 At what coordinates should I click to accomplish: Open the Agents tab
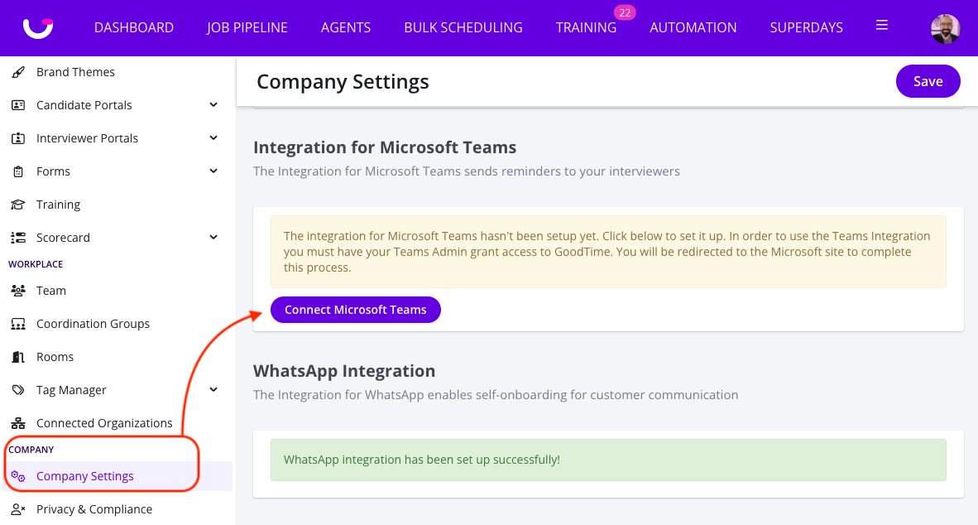point(346,28)
